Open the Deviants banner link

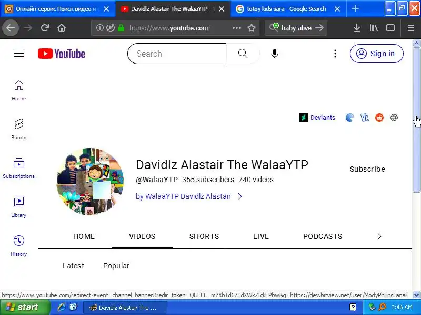317,117
